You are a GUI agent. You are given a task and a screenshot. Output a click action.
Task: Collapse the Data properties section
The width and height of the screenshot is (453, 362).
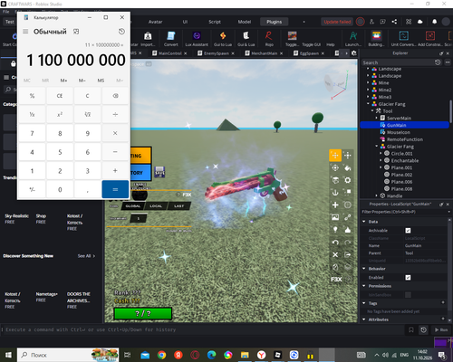tap(364, 222)
